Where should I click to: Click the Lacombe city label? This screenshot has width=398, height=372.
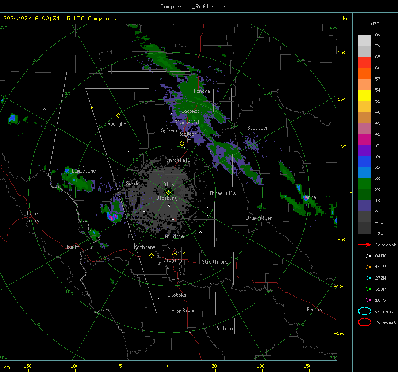[191, 111]
